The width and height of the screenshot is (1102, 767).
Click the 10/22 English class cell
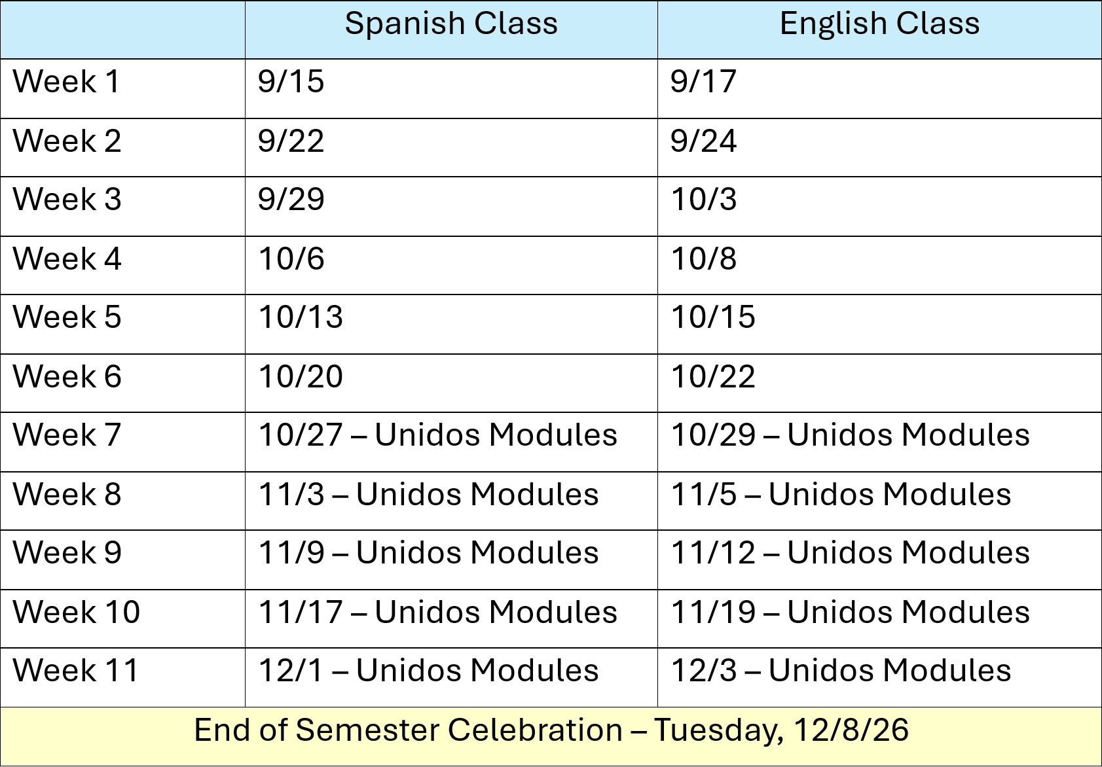point(879,383)
